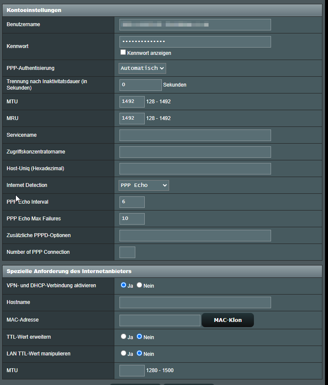Click the Spezielle Anforderung des Internetanbieters header
The width and height of the screenshot is (328, 385).
(162, 271)
